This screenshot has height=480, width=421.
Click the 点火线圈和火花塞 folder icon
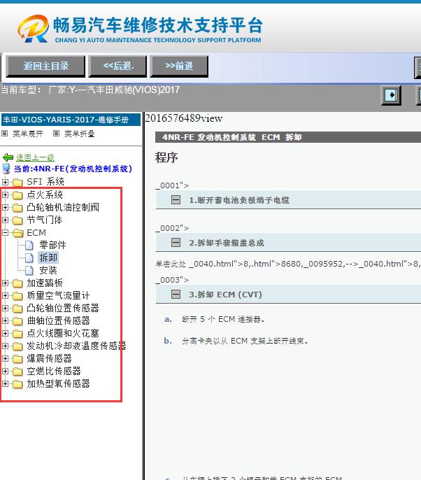[x=17, y=333]
